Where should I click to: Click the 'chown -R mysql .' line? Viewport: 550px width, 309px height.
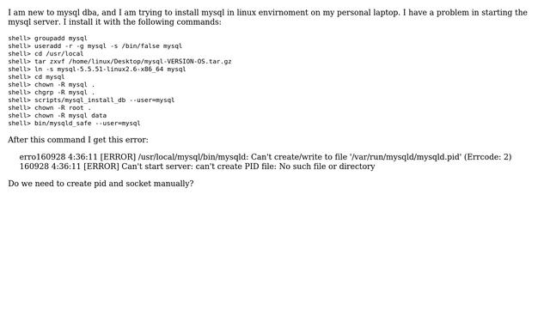[x=52, y=84]
